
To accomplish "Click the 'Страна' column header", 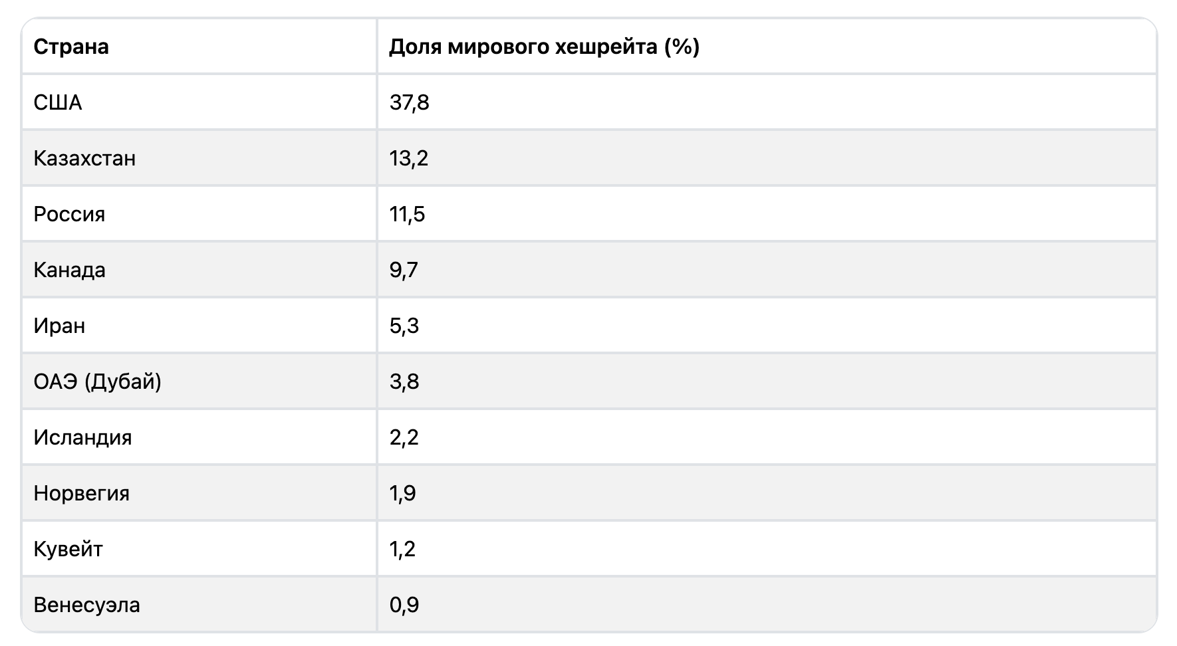I will click(x=71, y=47).
